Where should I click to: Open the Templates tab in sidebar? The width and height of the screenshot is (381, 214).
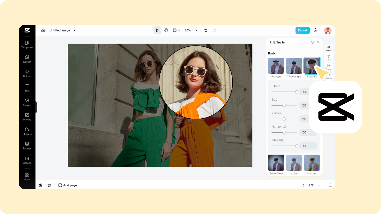click(x=27, y=44)
